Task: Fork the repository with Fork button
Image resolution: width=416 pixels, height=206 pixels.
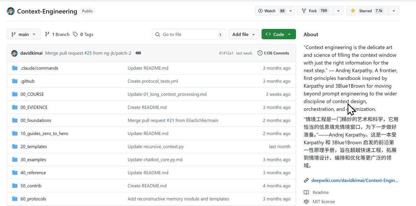Action: 314,11
